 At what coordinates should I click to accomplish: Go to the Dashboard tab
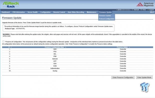click(6, 12)
